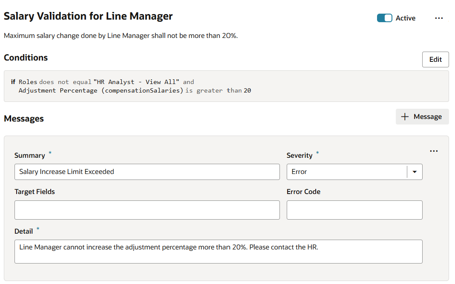Click the Salary Validation for Line Manager title

click(88, 16)
